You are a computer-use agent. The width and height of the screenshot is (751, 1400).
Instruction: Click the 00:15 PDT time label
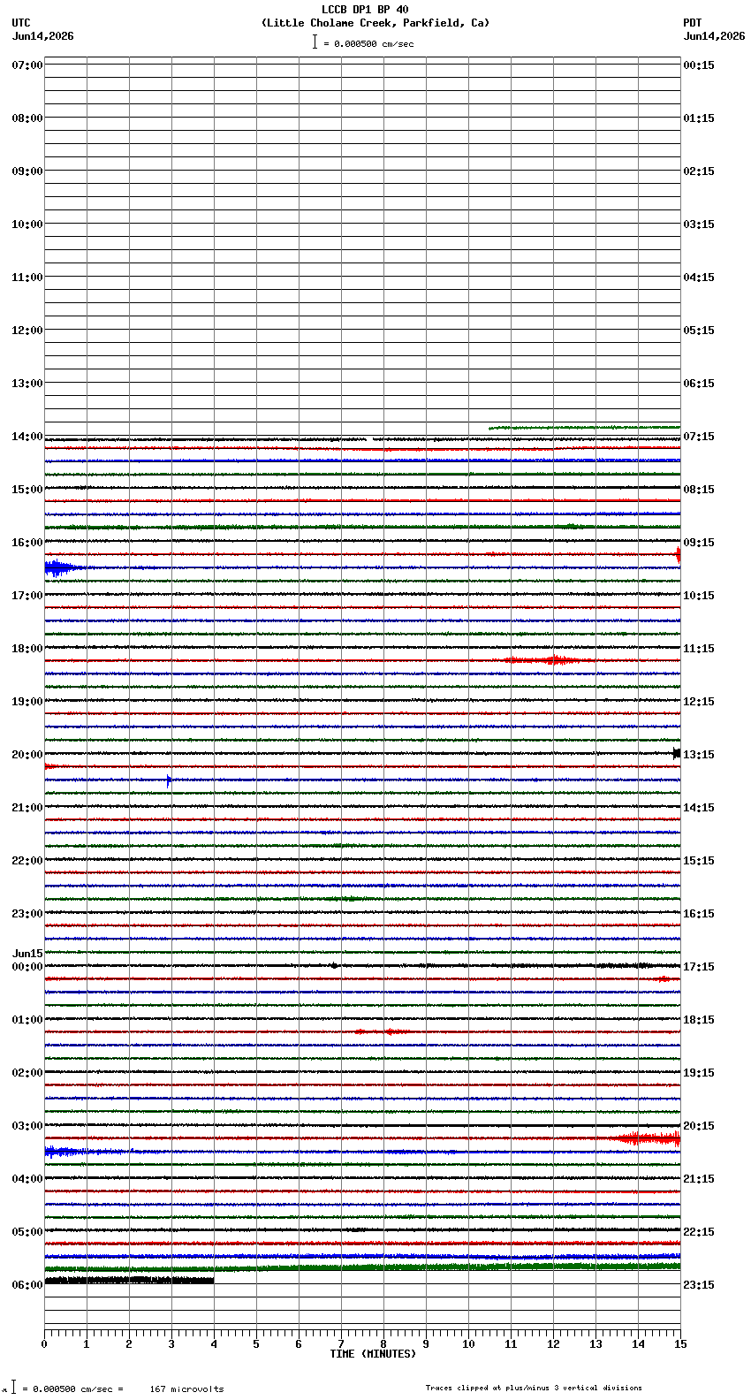[698, 65]
